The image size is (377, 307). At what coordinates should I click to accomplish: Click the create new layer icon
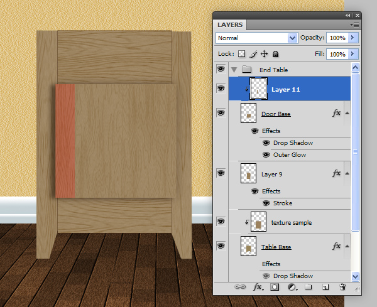pos(325,287)
